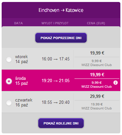Click the Eindhoven → Katowice route title
The image size is (122, 135).
(61, 10)
